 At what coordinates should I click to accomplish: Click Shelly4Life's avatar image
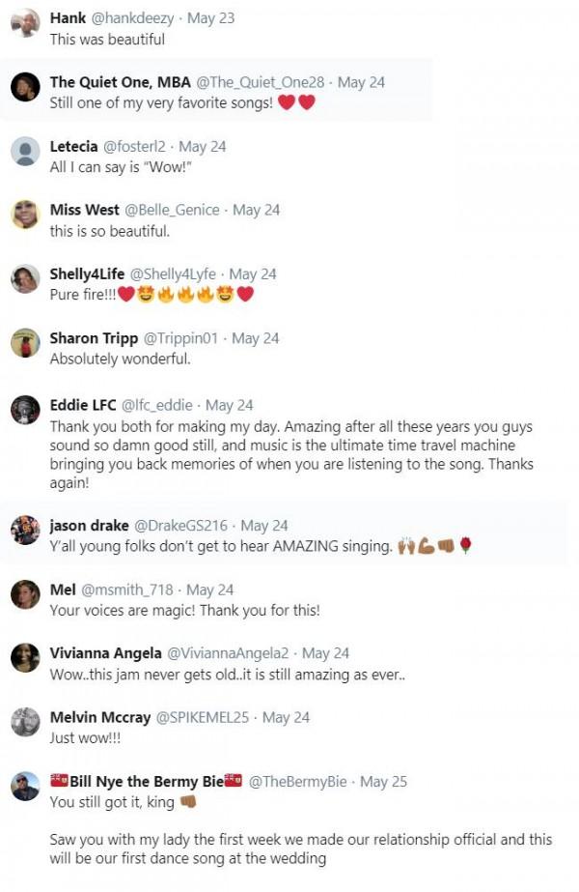pyautogui.click(x=25, y=279)
